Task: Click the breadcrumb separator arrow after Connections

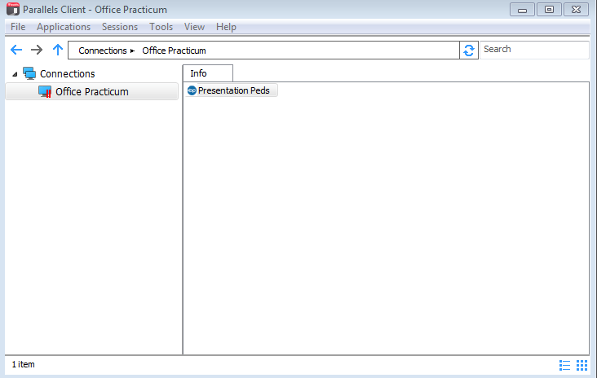Action: pyautogui.click(x=132, y=51)
